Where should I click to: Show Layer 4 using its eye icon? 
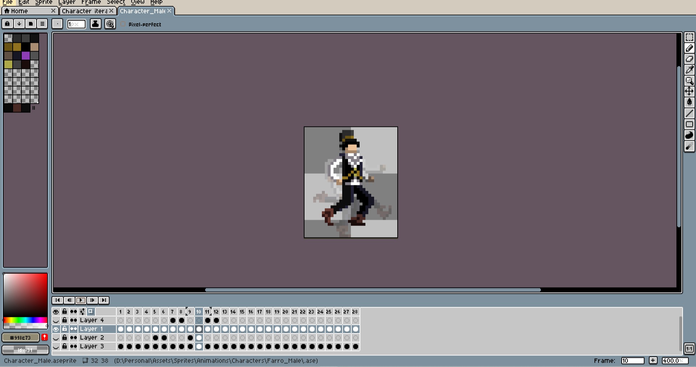56,321
